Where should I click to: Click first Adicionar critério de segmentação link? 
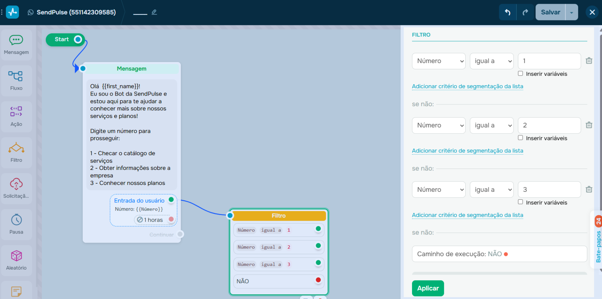coord(467,86)
